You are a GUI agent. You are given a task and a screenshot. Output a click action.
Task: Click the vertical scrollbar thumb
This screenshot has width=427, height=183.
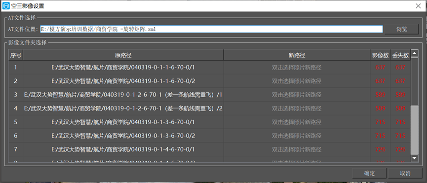[x=414, y=81]
